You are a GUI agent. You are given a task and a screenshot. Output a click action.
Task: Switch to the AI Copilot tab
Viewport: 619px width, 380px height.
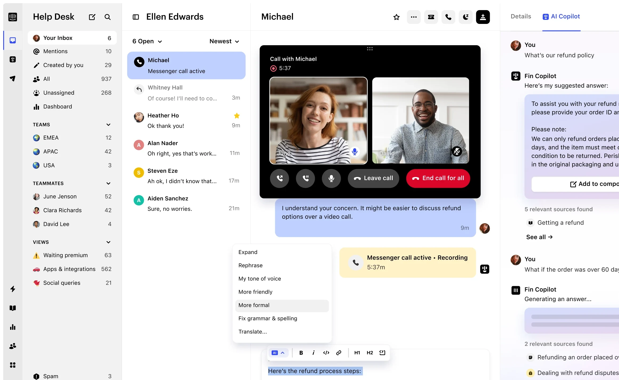click(561, 16)
